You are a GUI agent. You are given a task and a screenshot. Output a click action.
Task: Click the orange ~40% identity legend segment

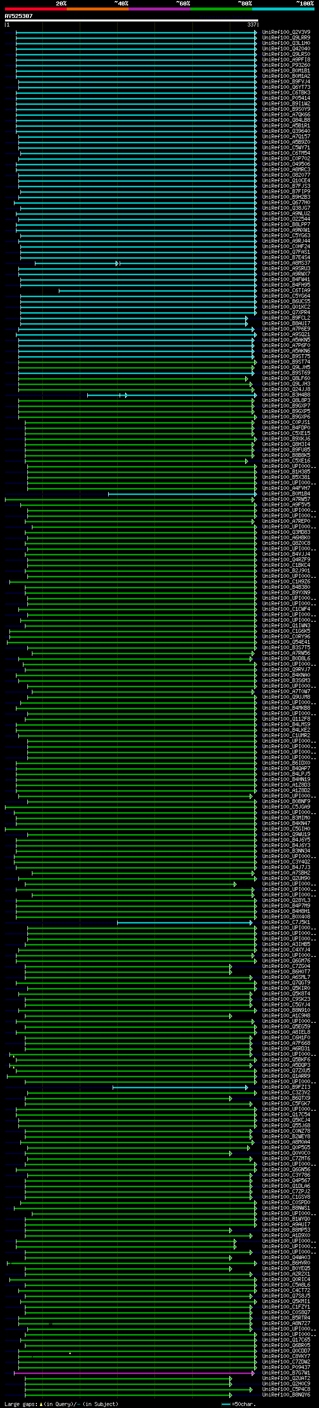pos(98,9)
